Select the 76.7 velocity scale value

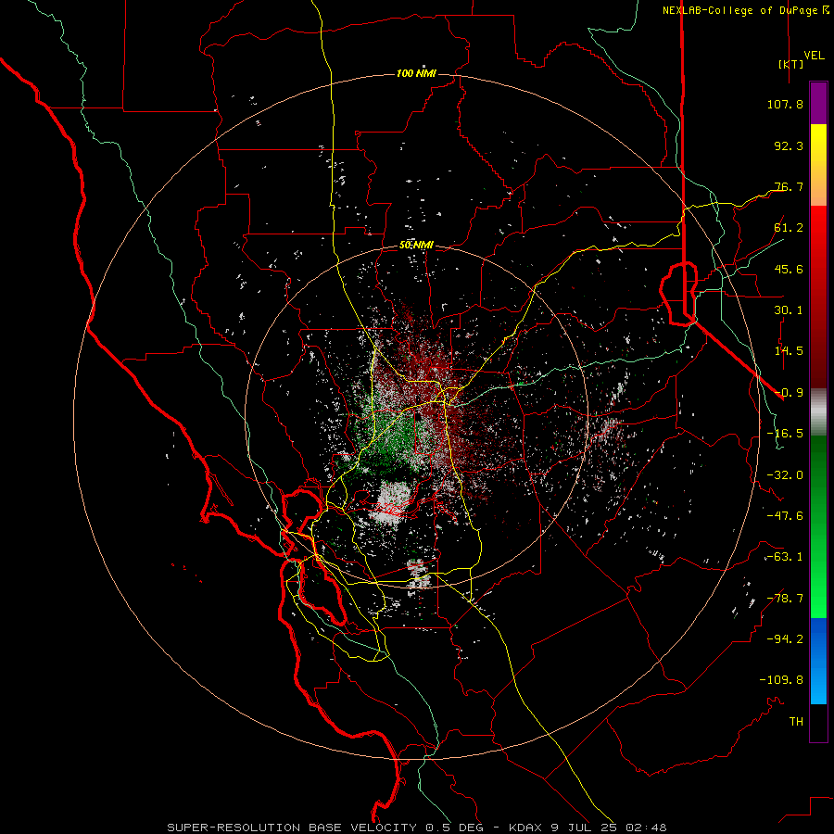pyautogui.click(x=789, y=186)
